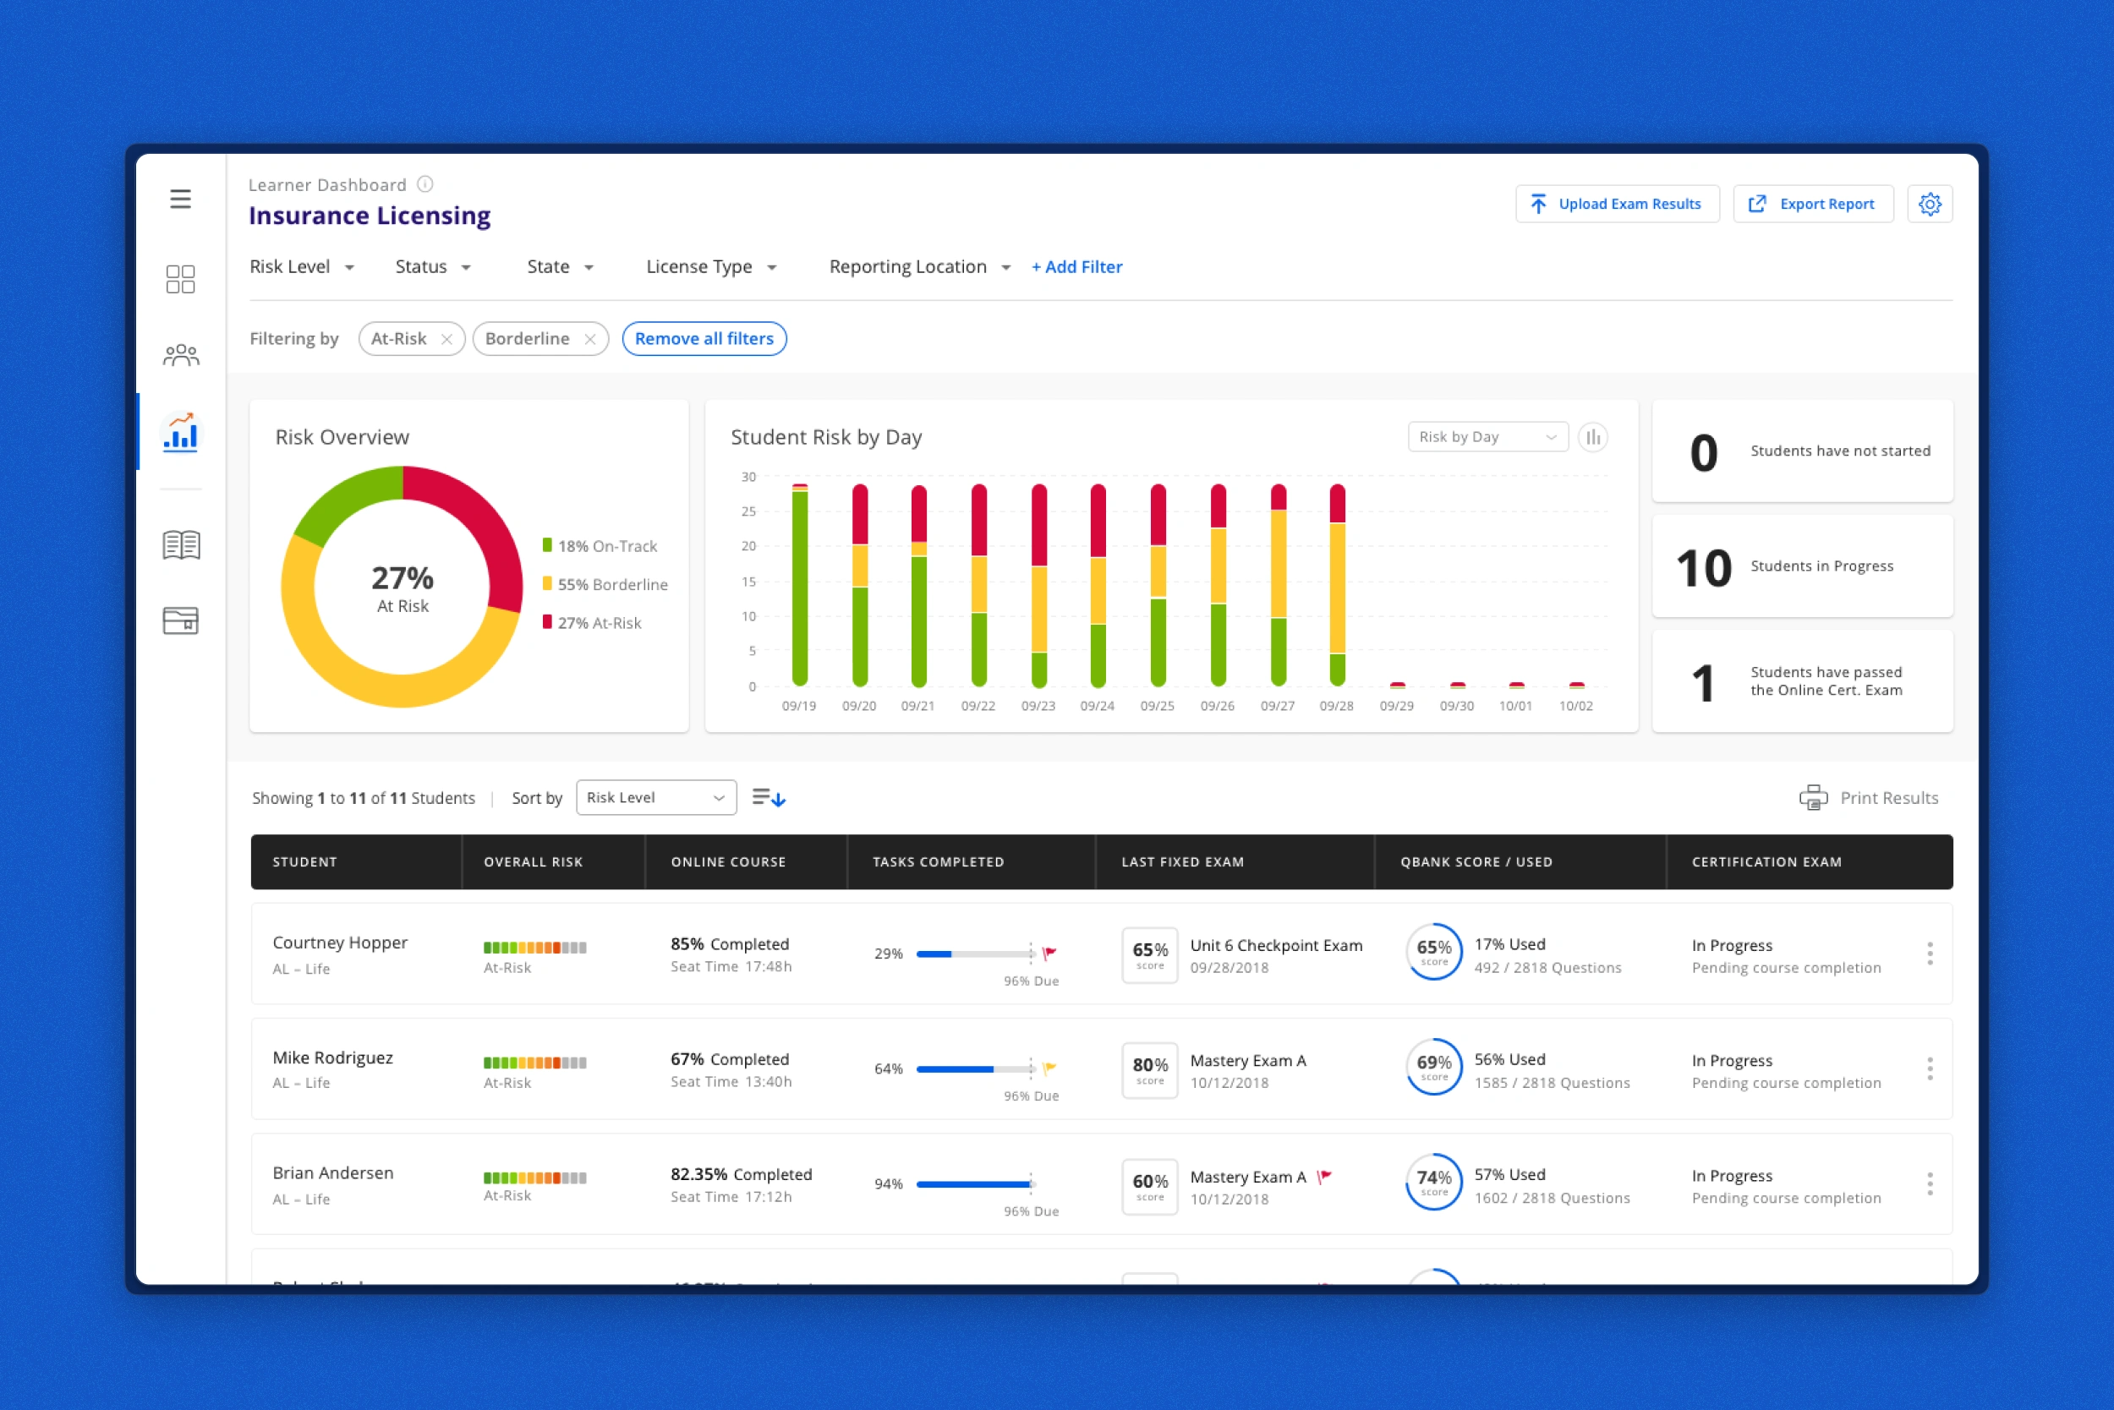Click the info icon beside Learner Dashboard
This screenshot has width=2114, height=1410.
click(x=425, y=184)
